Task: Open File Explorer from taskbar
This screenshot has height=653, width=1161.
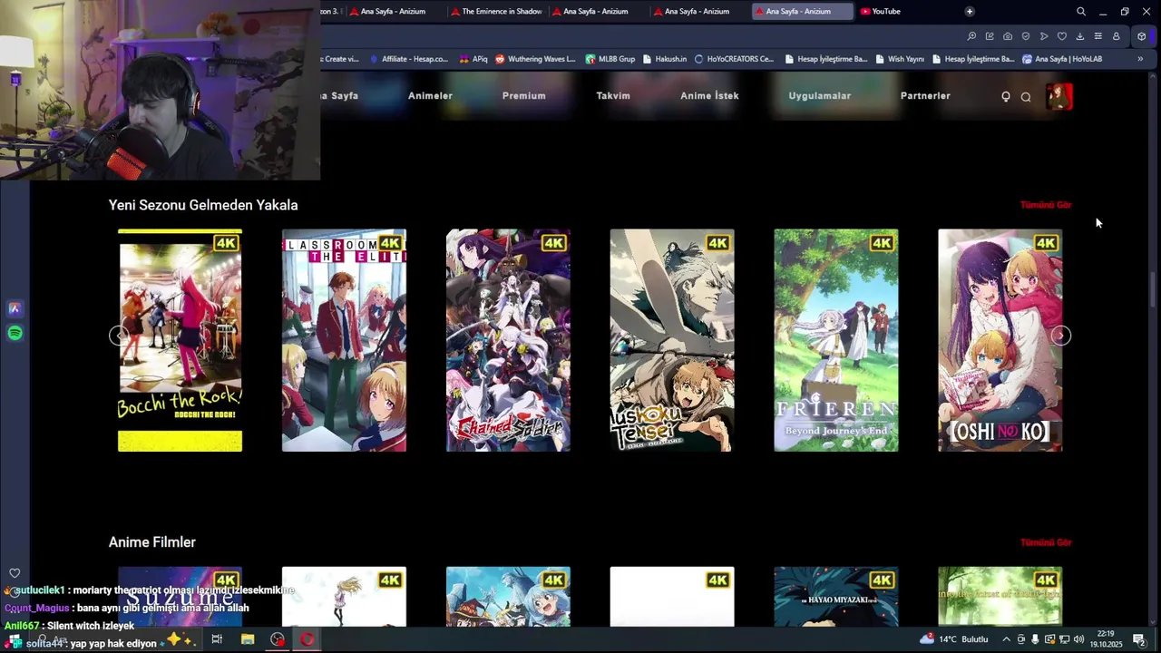Action: [x=248, y=639]
